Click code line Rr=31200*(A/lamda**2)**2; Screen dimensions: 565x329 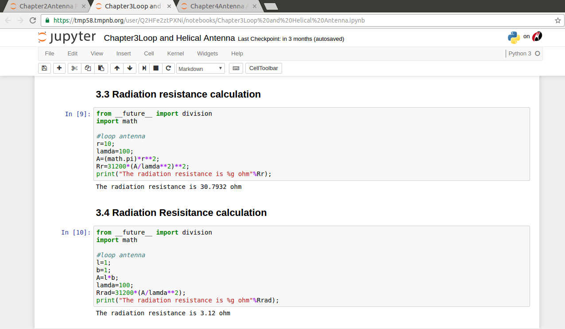[143, 166]
